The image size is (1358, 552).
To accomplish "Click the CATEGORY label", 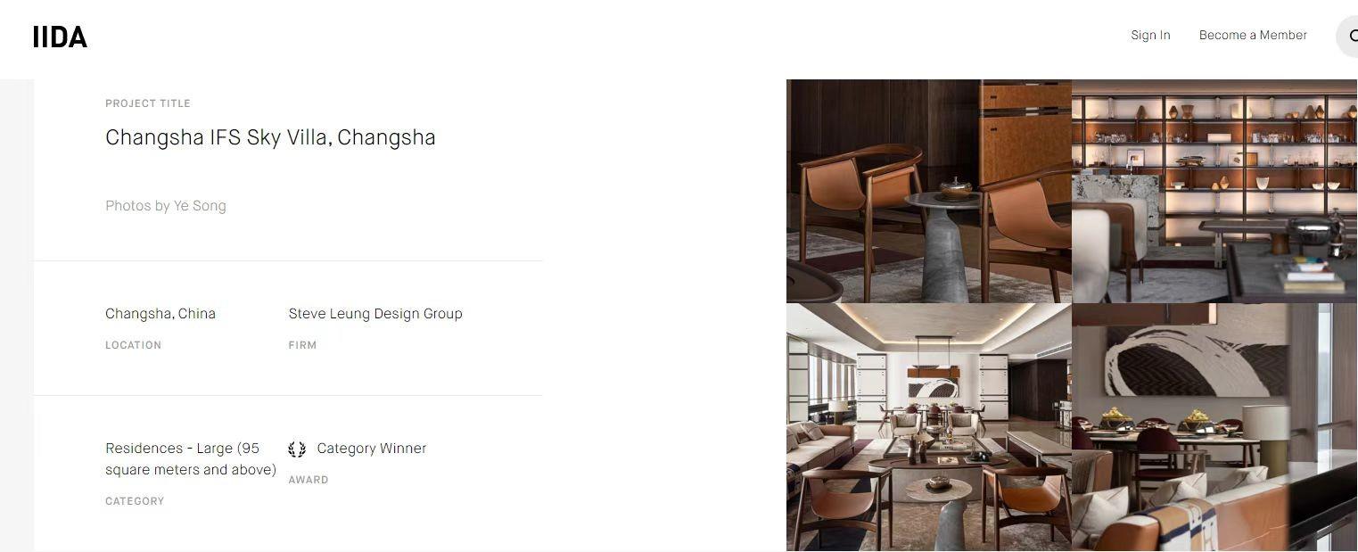I will click(135, 501).
